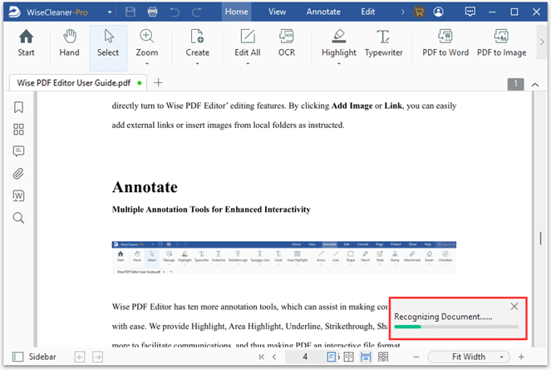Image resolution: width=551 pixels, height=370 pixels.
Task: Zoom out with minus button
Action: click(416, 357)
